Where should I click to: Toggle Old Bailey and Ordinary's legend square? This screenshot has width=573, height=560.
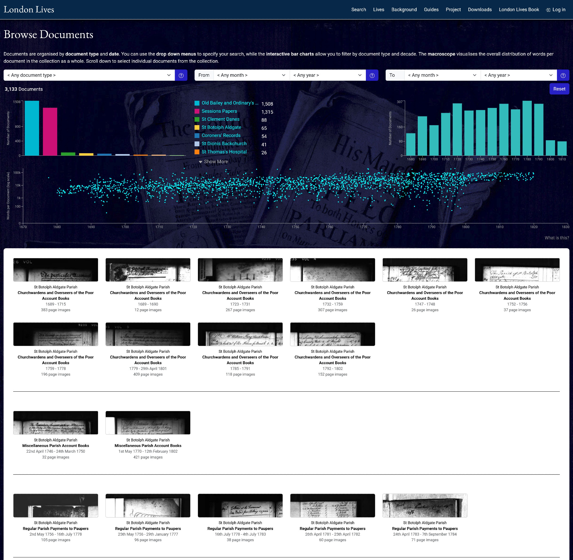point(197,103)
